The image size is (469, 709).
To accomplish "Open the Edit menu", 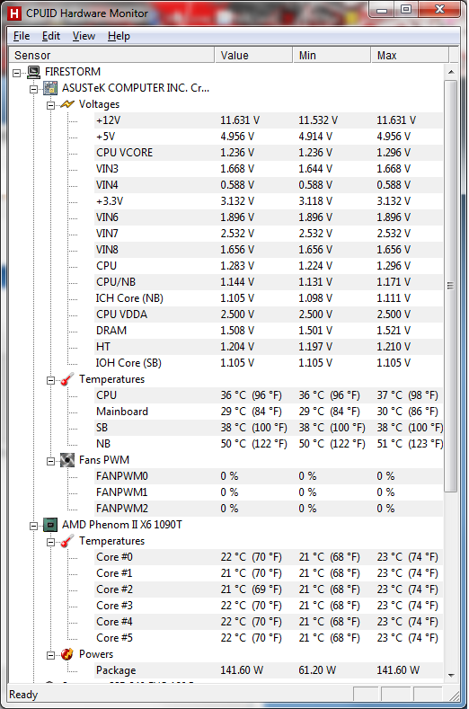I will [51, 36].
